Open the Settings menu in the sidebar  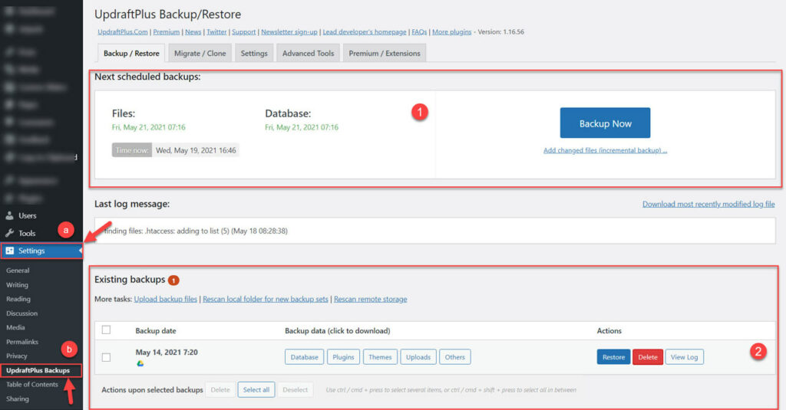[41, 251]
